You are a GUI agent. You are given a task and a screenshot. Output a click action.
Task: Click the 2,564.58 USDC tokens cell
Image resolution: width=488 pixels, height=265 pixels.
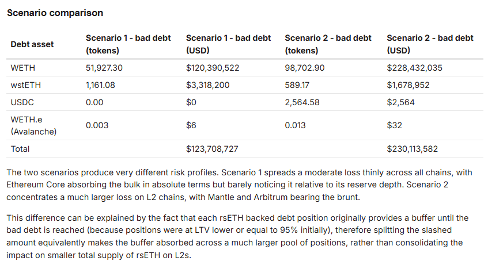pos(302,102)
